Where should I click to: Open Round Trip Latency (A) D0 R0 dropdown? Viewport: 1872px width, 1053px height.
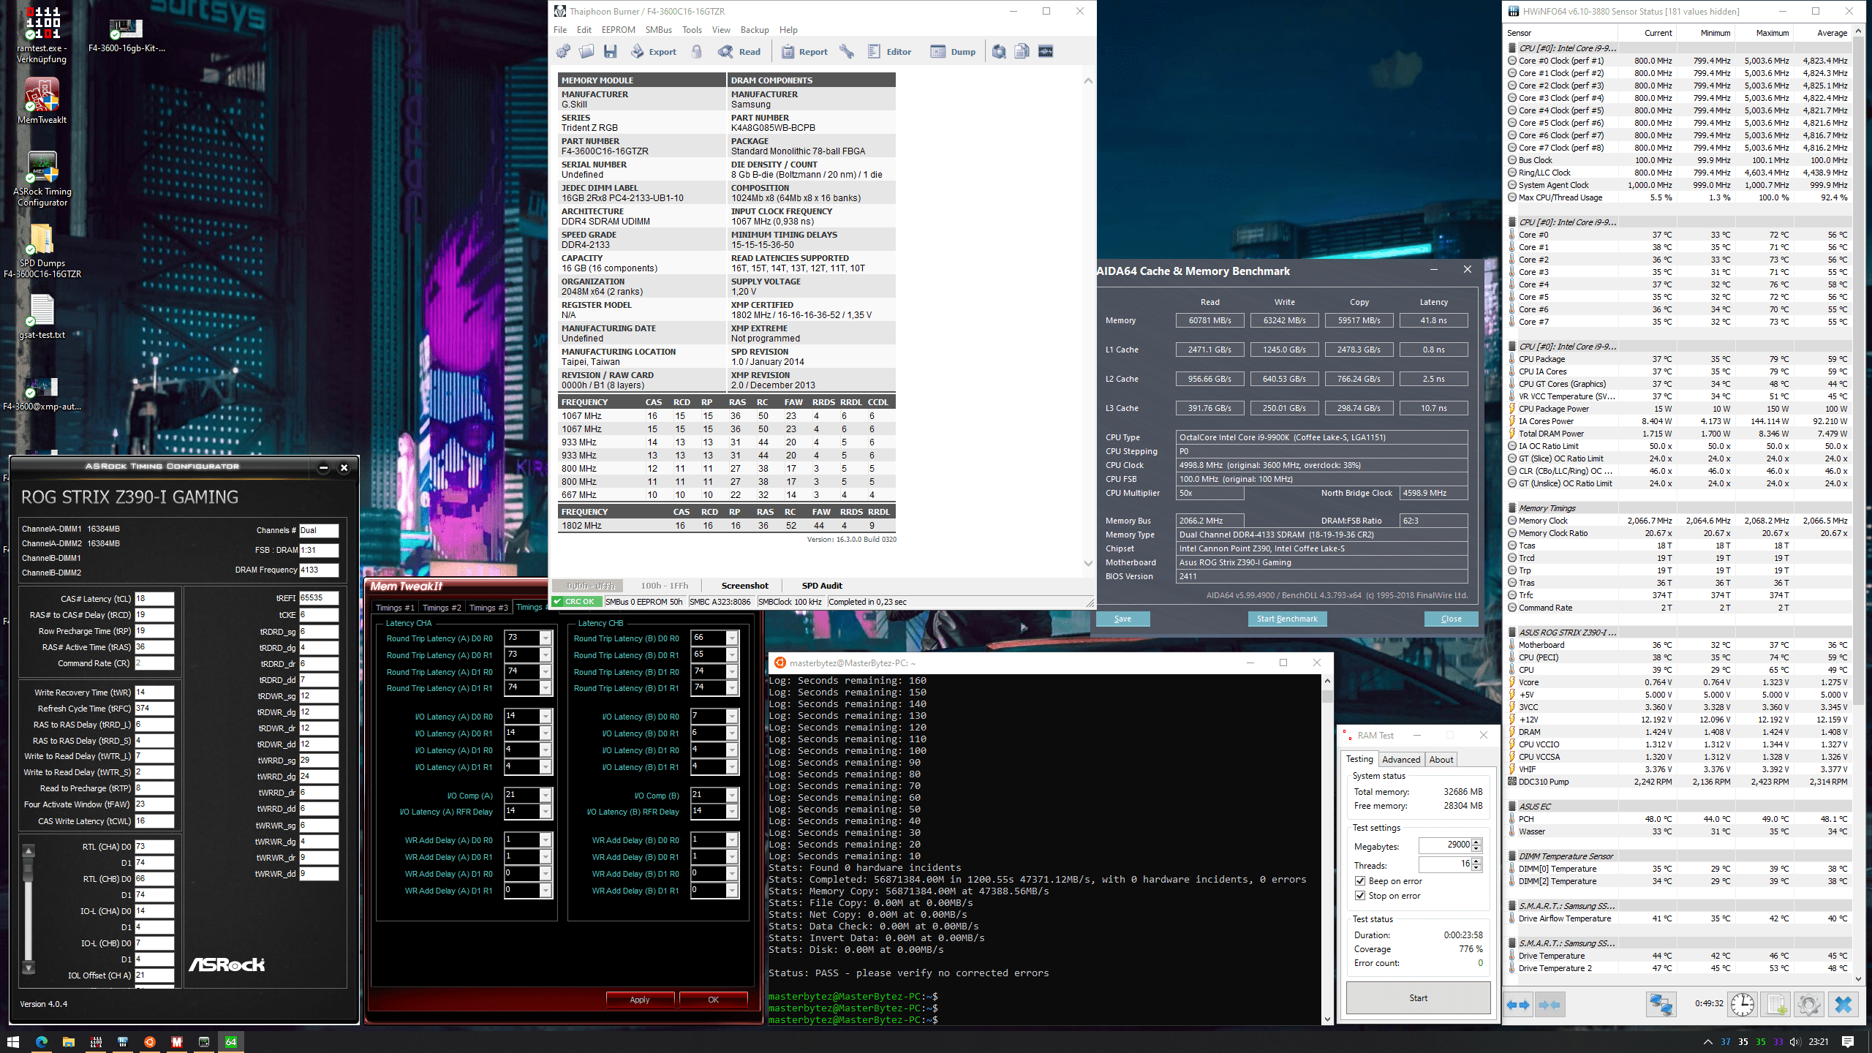click(x=545, y=638)
